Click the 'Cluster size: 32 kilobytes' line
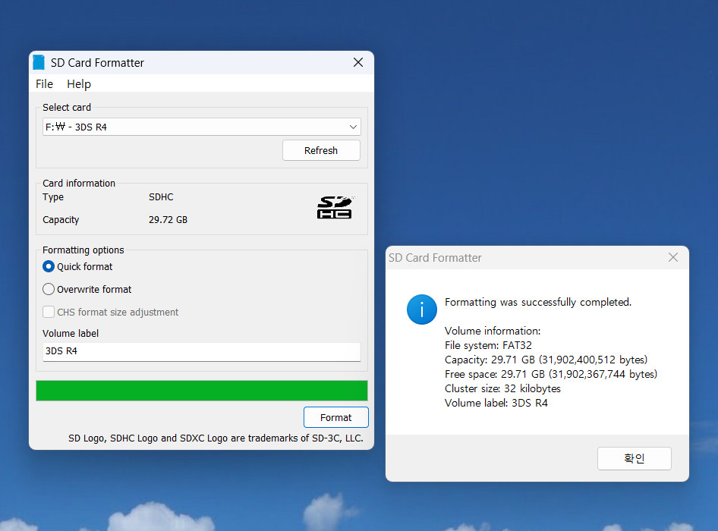This screenshot has width=718, height=531. (x=502, y=388)
